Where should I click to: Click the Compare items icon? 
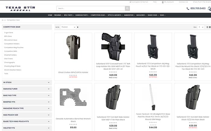130,2
